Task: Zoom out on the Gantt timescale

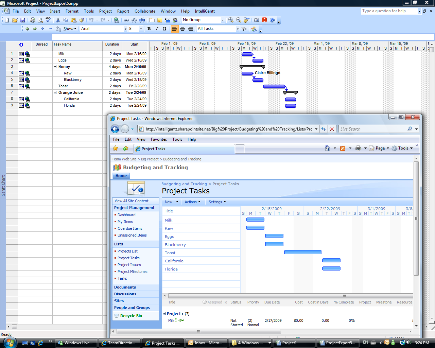Action: coord(239,20)
